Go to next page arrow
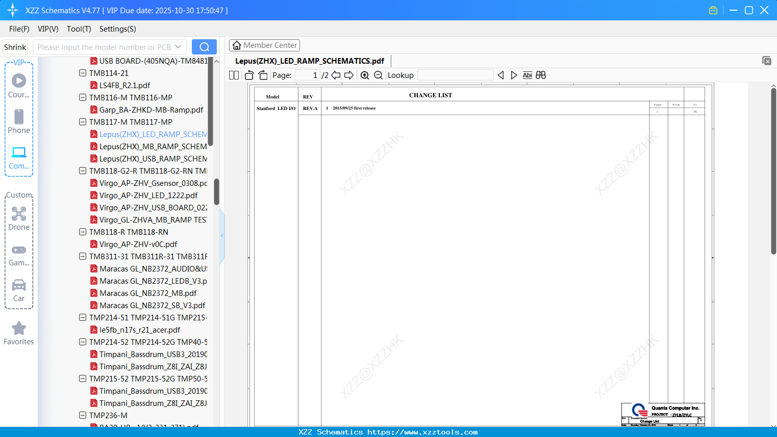The image size is (777, 437). tap(349, 75)
